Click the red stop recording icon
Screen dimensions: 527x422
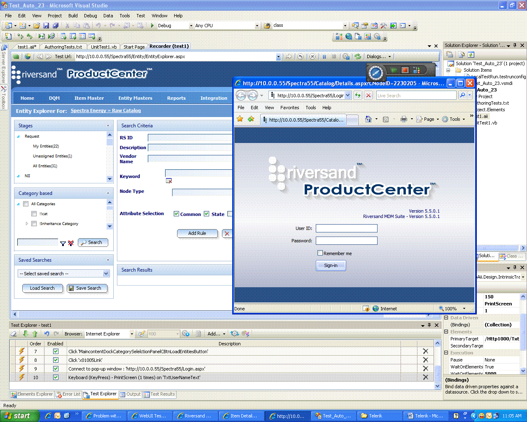coord(405,70)
